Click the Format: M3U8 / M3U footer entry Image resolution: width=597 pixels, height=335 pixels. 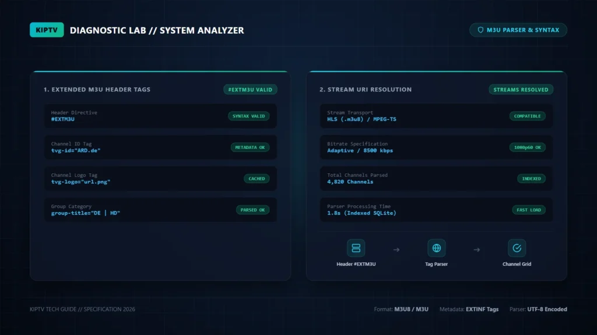(401, 309)
